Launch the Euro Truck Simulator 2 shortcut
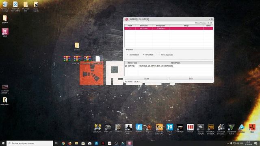The image size is (260, 146). pyautogui.click(x=221, y=129)
